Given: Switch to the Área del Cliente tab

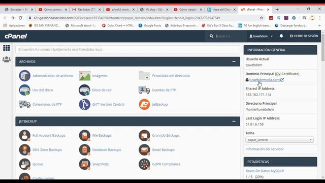Looking at the screenshot, I should pyautogui.click(x=221, y=10).
